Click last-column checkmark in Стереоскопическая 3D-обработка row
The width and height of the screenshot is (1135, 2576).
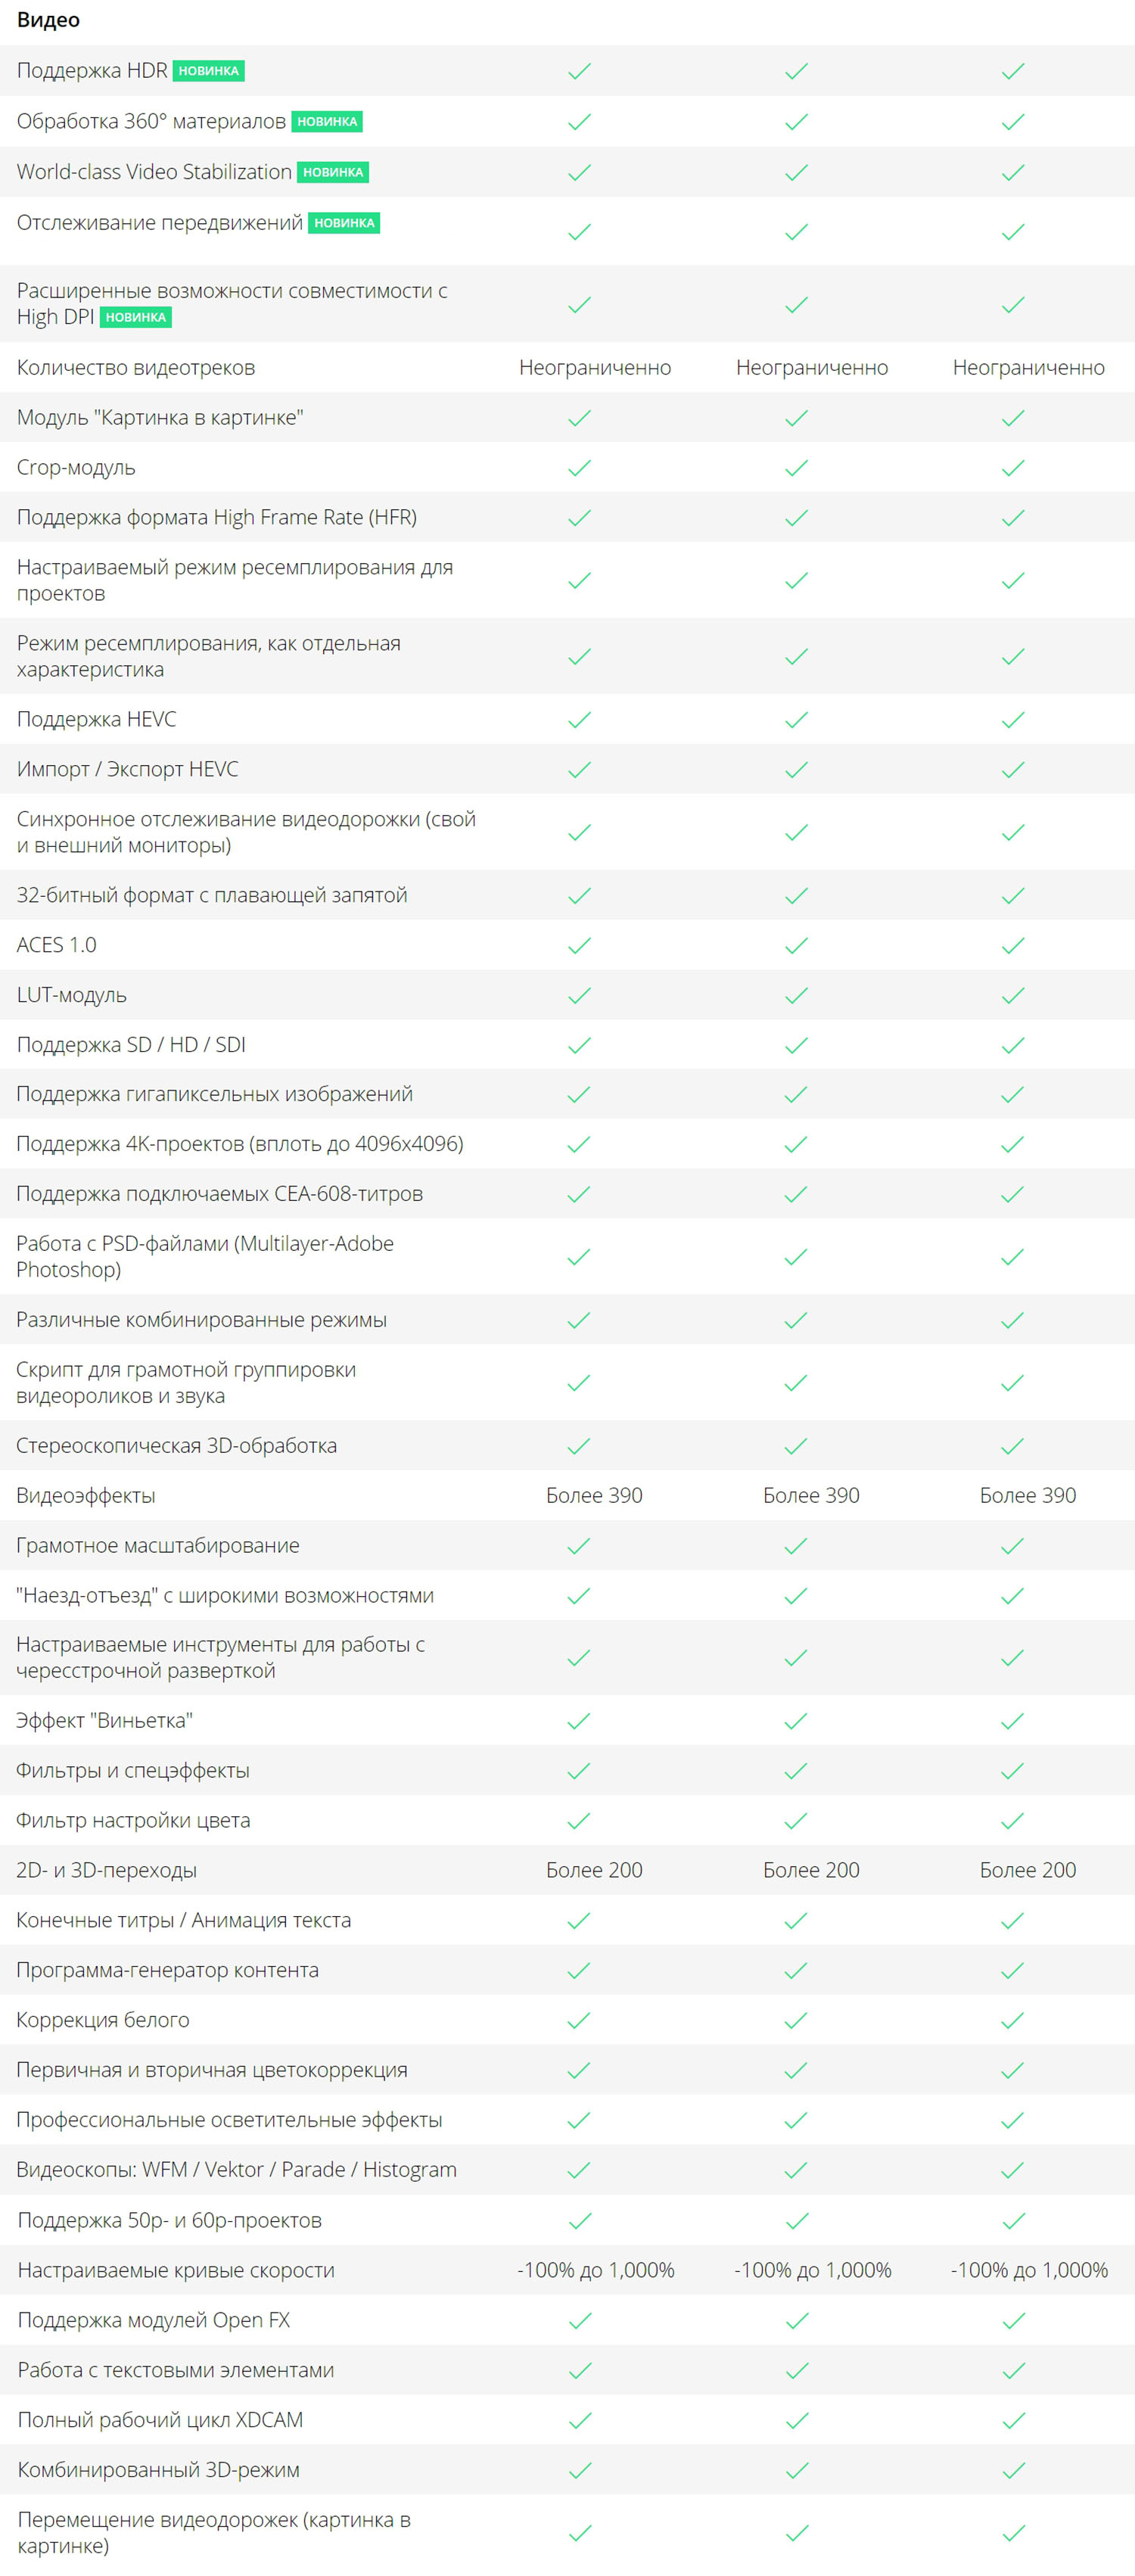click(x=1013, y=1446)
